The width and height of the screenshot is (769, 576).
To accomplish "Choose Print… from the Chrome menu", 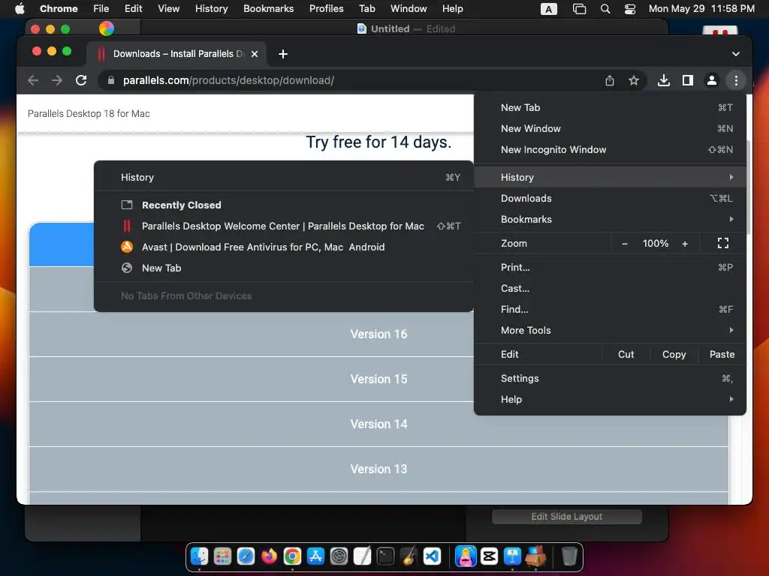I will click(x=610, y=268).
